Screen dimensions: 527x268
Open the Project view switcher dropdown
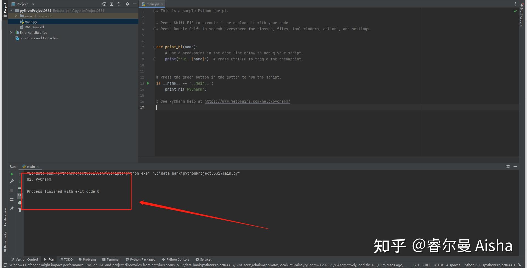33,4
